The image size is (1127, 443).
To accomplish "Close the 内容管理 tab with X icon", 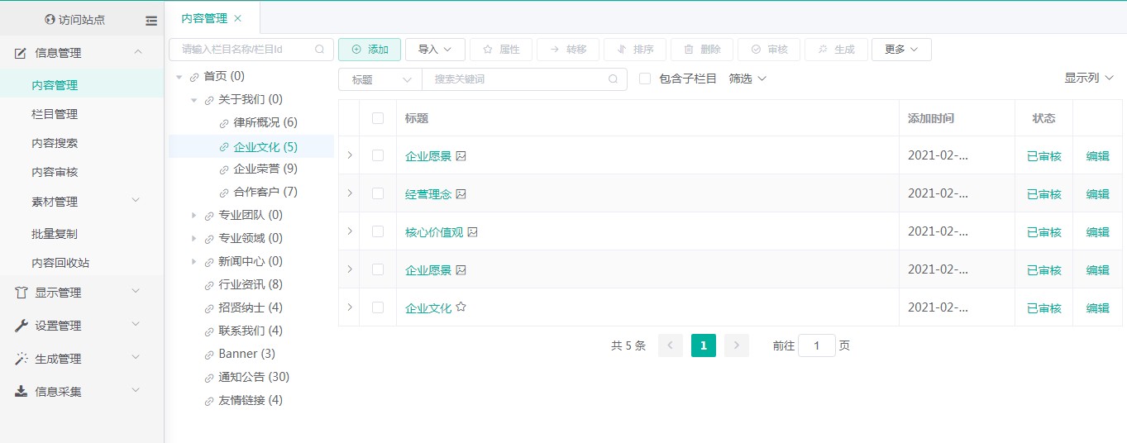I will click(238, 18).
